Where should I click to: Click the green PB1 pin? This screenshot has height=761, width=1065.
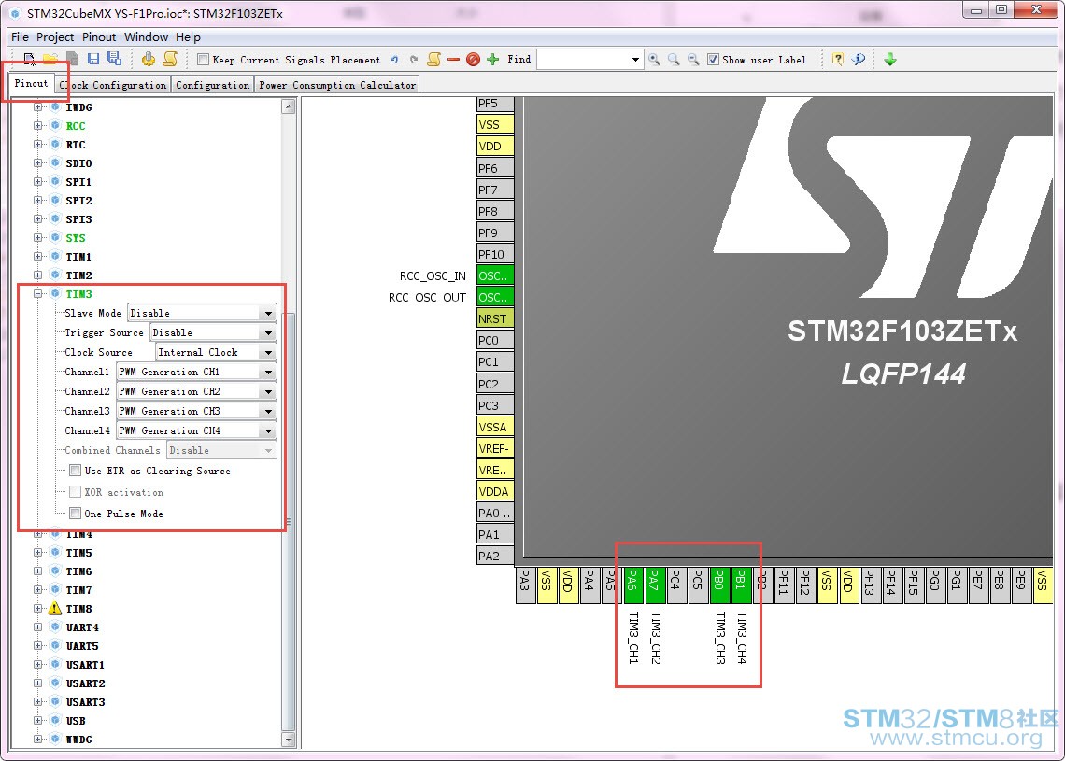[742, 585]
